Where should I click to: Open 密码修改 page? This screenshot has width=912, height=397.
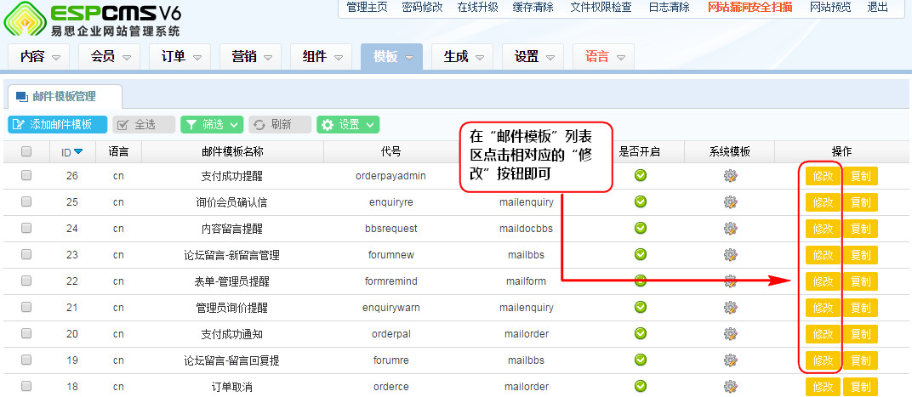coord(422,8)
